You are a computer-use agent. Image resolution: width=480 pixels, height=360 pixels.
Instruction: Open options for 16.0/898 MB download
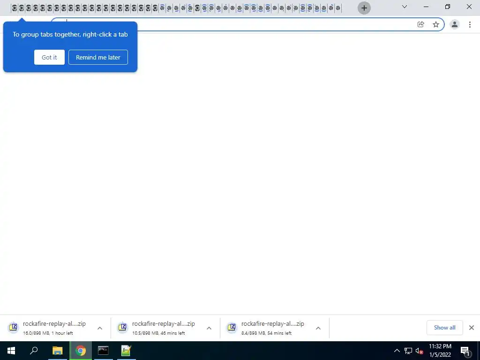tap(100, 328)
